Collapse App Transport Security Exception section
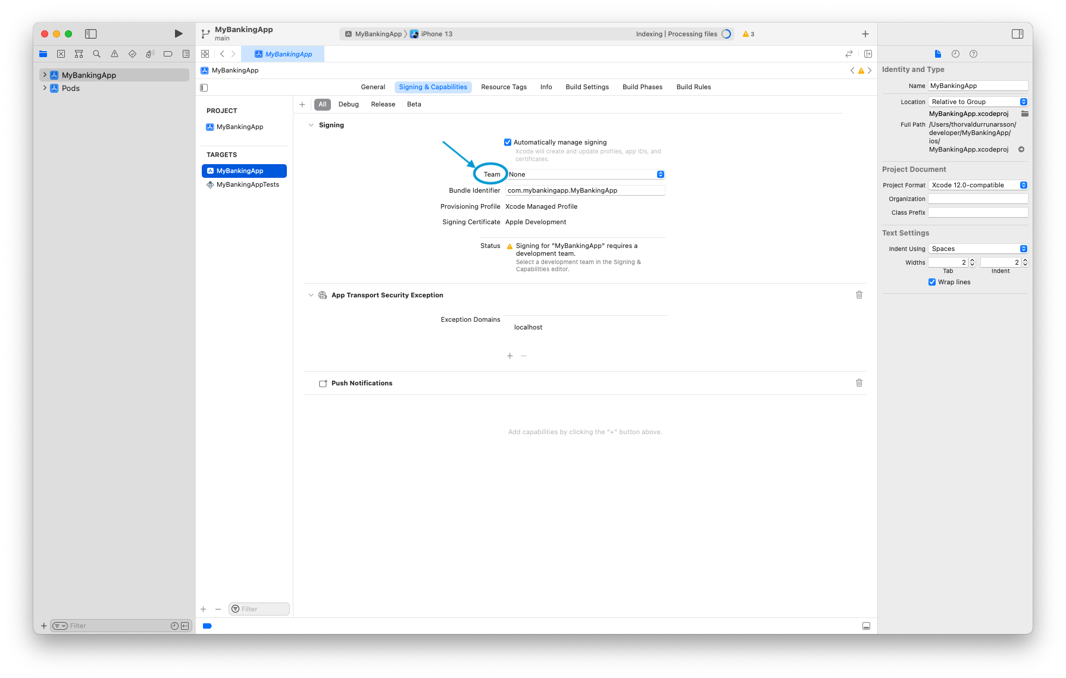This screenshot has width=1066, height=678. pos(311,295)
